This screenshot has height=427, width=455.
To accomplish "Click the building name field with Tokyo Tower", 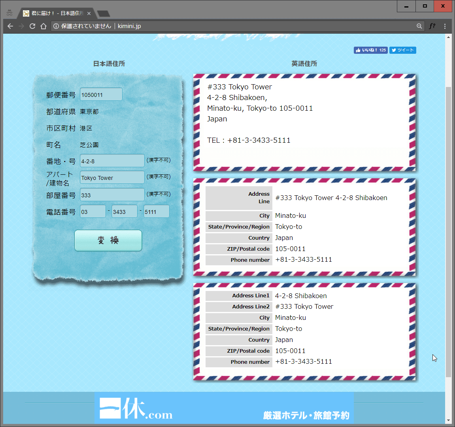I will [x=112, y=178].
